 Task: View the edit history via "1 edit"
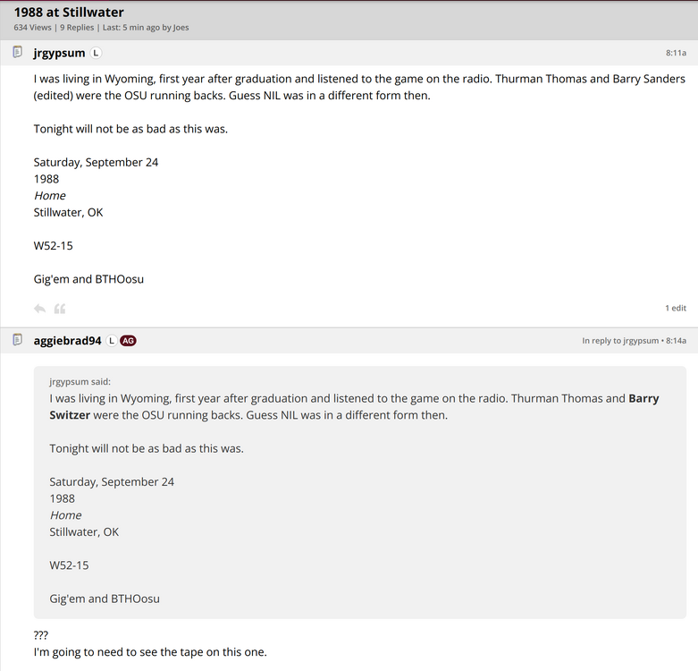pyautogui.click(x=675, y=308)
